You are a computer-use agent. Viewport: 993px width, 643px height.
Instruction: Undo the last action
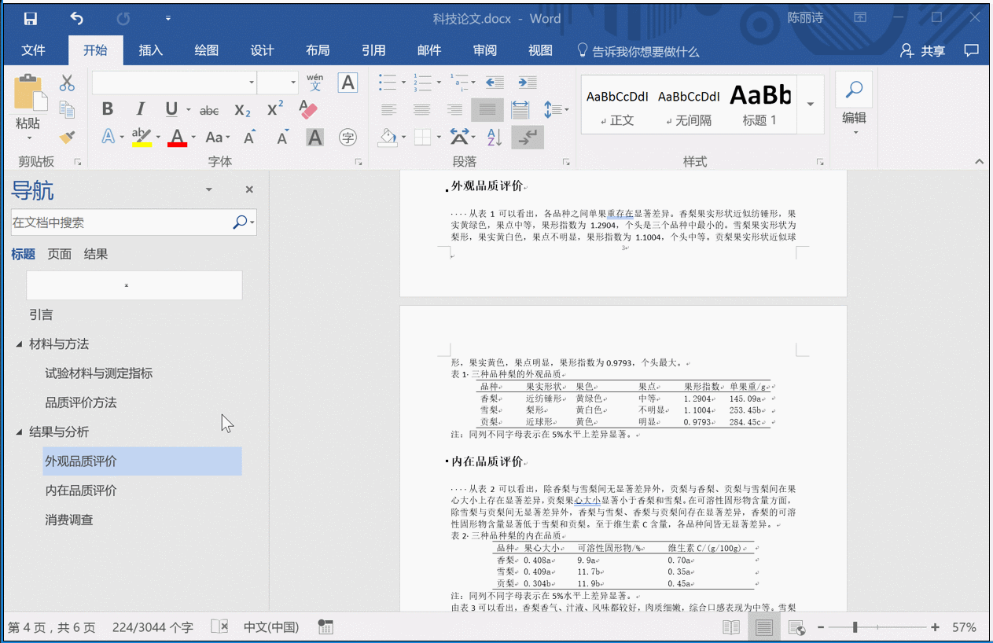pyautogui.click(x=76, y=18)
